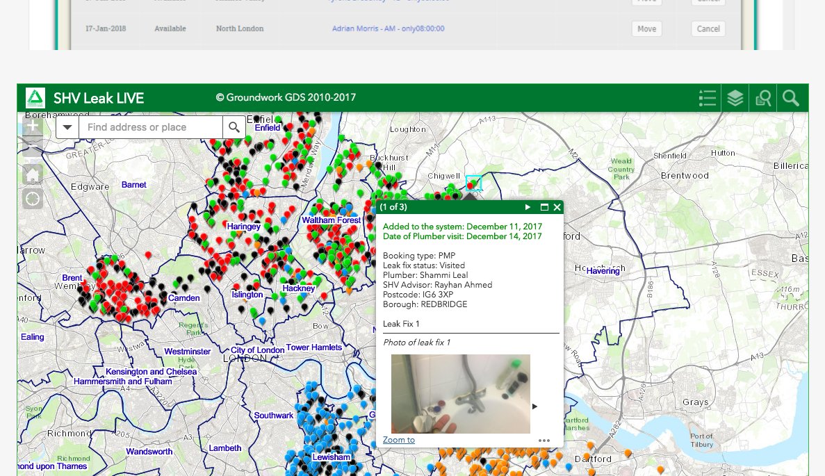
Task: Open Adrian Morris AM booking link
Action: coord(389,28)
